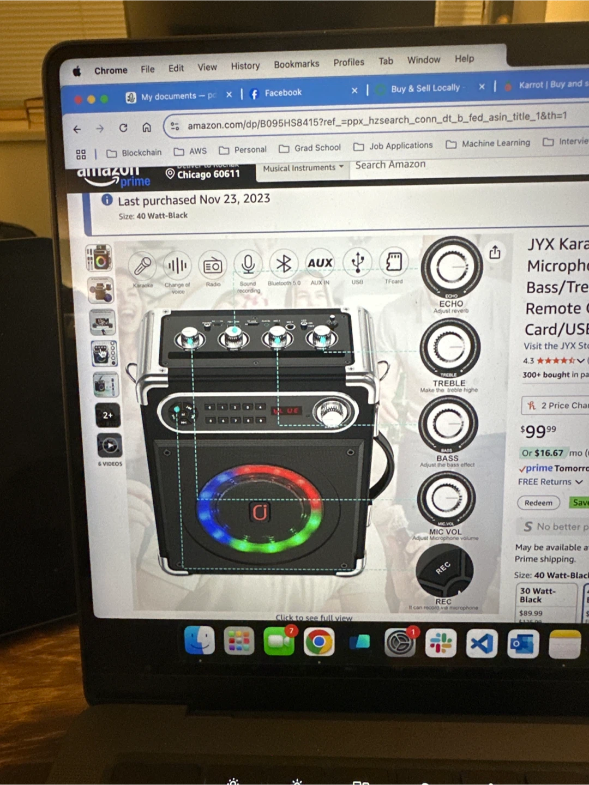Select the fifth product thumbnail
The width and height of the screenshot is (589, 785).
(x=106, y=385)
